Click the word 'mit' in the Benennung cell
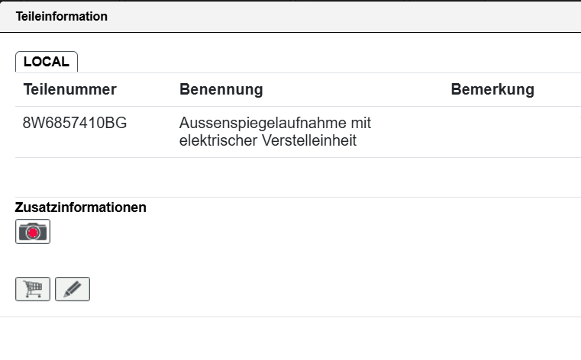 (360, 123)
